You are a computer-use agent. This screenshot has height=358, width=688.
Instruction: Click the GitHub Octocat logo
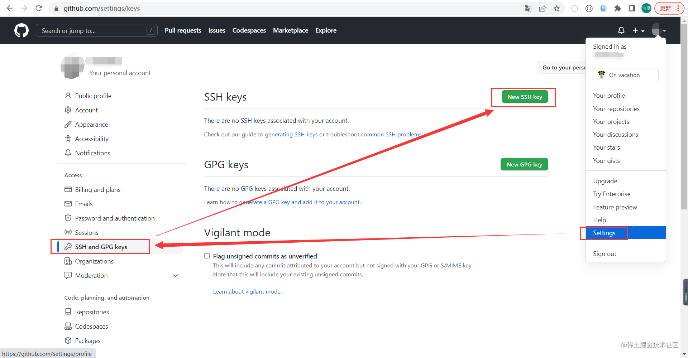coord(21,30)
